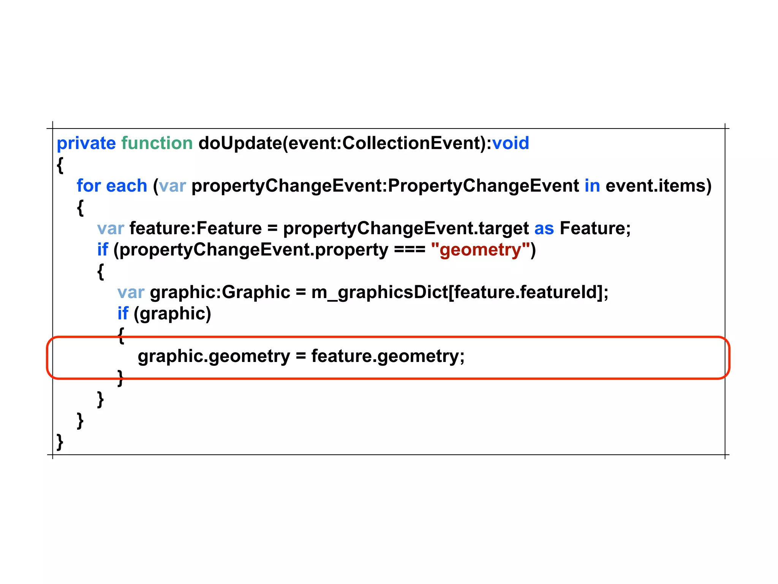The height and width of the screenshot is (584, 778).
Task: Click 'feature.geometry;' in the highlighted line
Action: click(387, 356)
